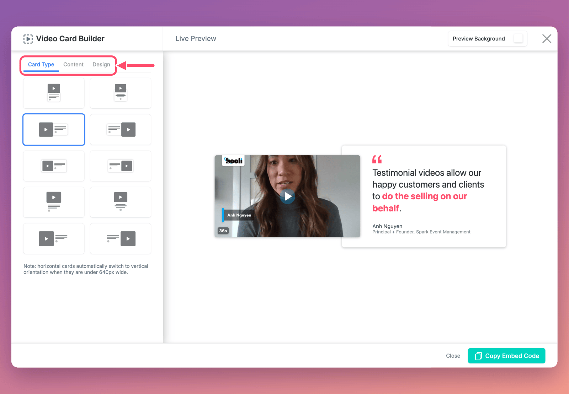
Task: Click the red quotation mark icon
Action: coord(377,159)
